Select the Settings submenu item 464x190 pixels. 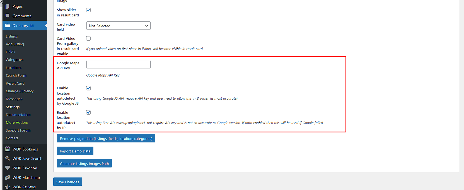(13, 107)
